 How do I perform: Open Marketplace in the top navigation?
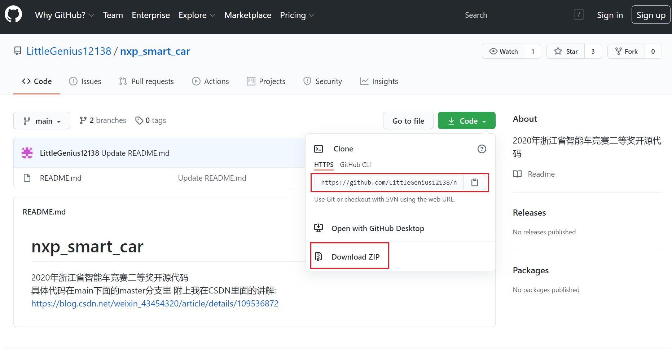pos(248,15)
